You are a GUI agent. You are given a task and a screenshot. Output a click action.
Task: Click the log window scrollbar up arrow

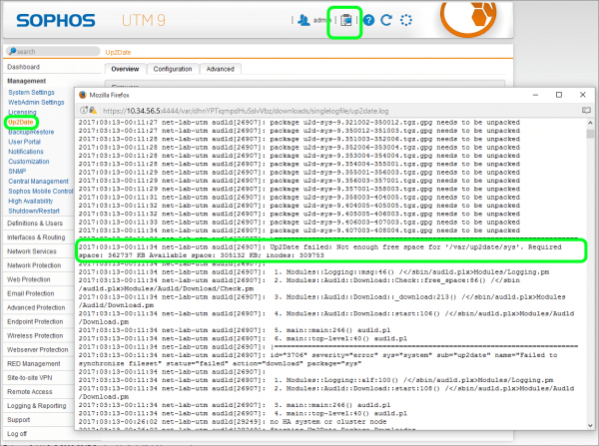coord(590,123)
